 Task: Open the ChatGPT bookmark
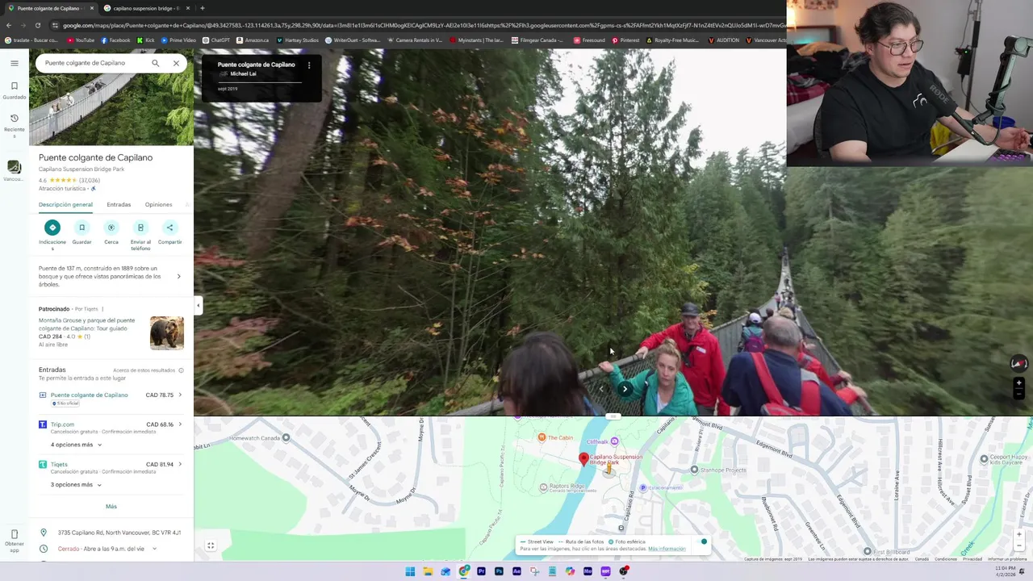216,40
